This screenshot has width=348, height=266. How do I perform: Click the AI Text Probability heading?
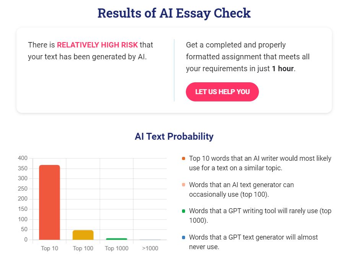pos(174,137)
